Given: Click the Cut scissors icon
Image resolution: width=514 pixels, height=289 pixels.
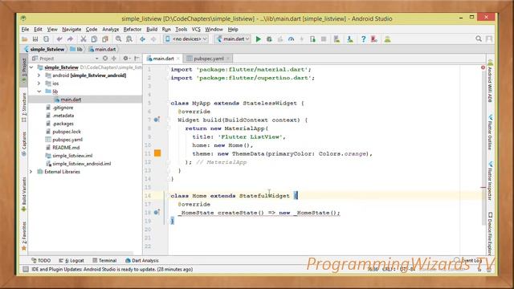Looking at the screenshot, I should pos(84,39).
